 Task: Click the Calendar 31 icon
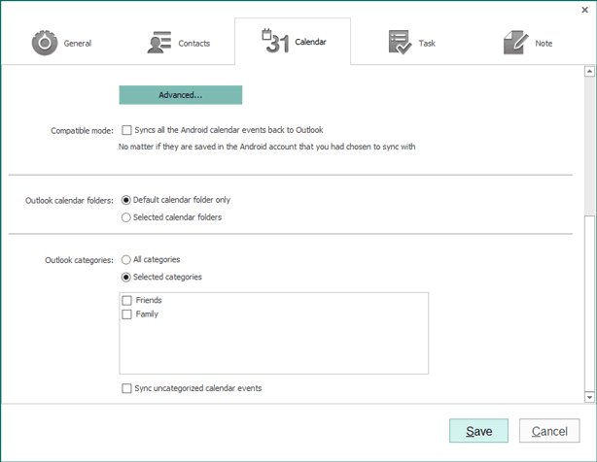click(x=275, y=42)
